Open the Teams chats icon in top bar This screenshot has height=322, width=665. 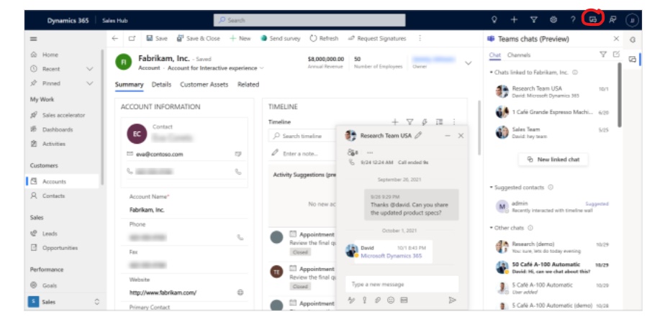(x=593, y=19)
